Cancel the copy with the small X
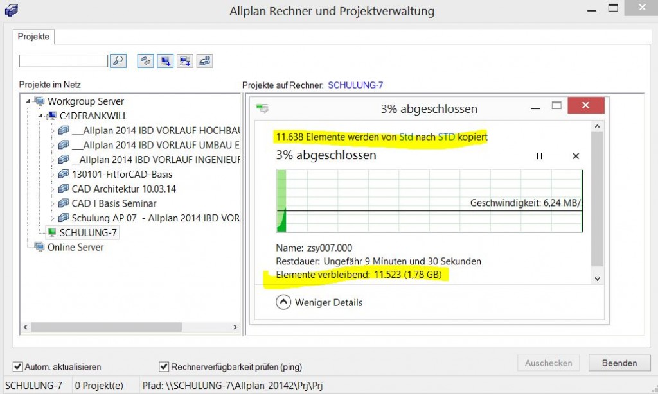The image size is (658, 394). 576,156
